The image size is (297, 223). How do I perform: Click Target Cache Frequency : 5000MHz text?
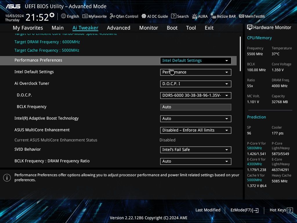47,50
